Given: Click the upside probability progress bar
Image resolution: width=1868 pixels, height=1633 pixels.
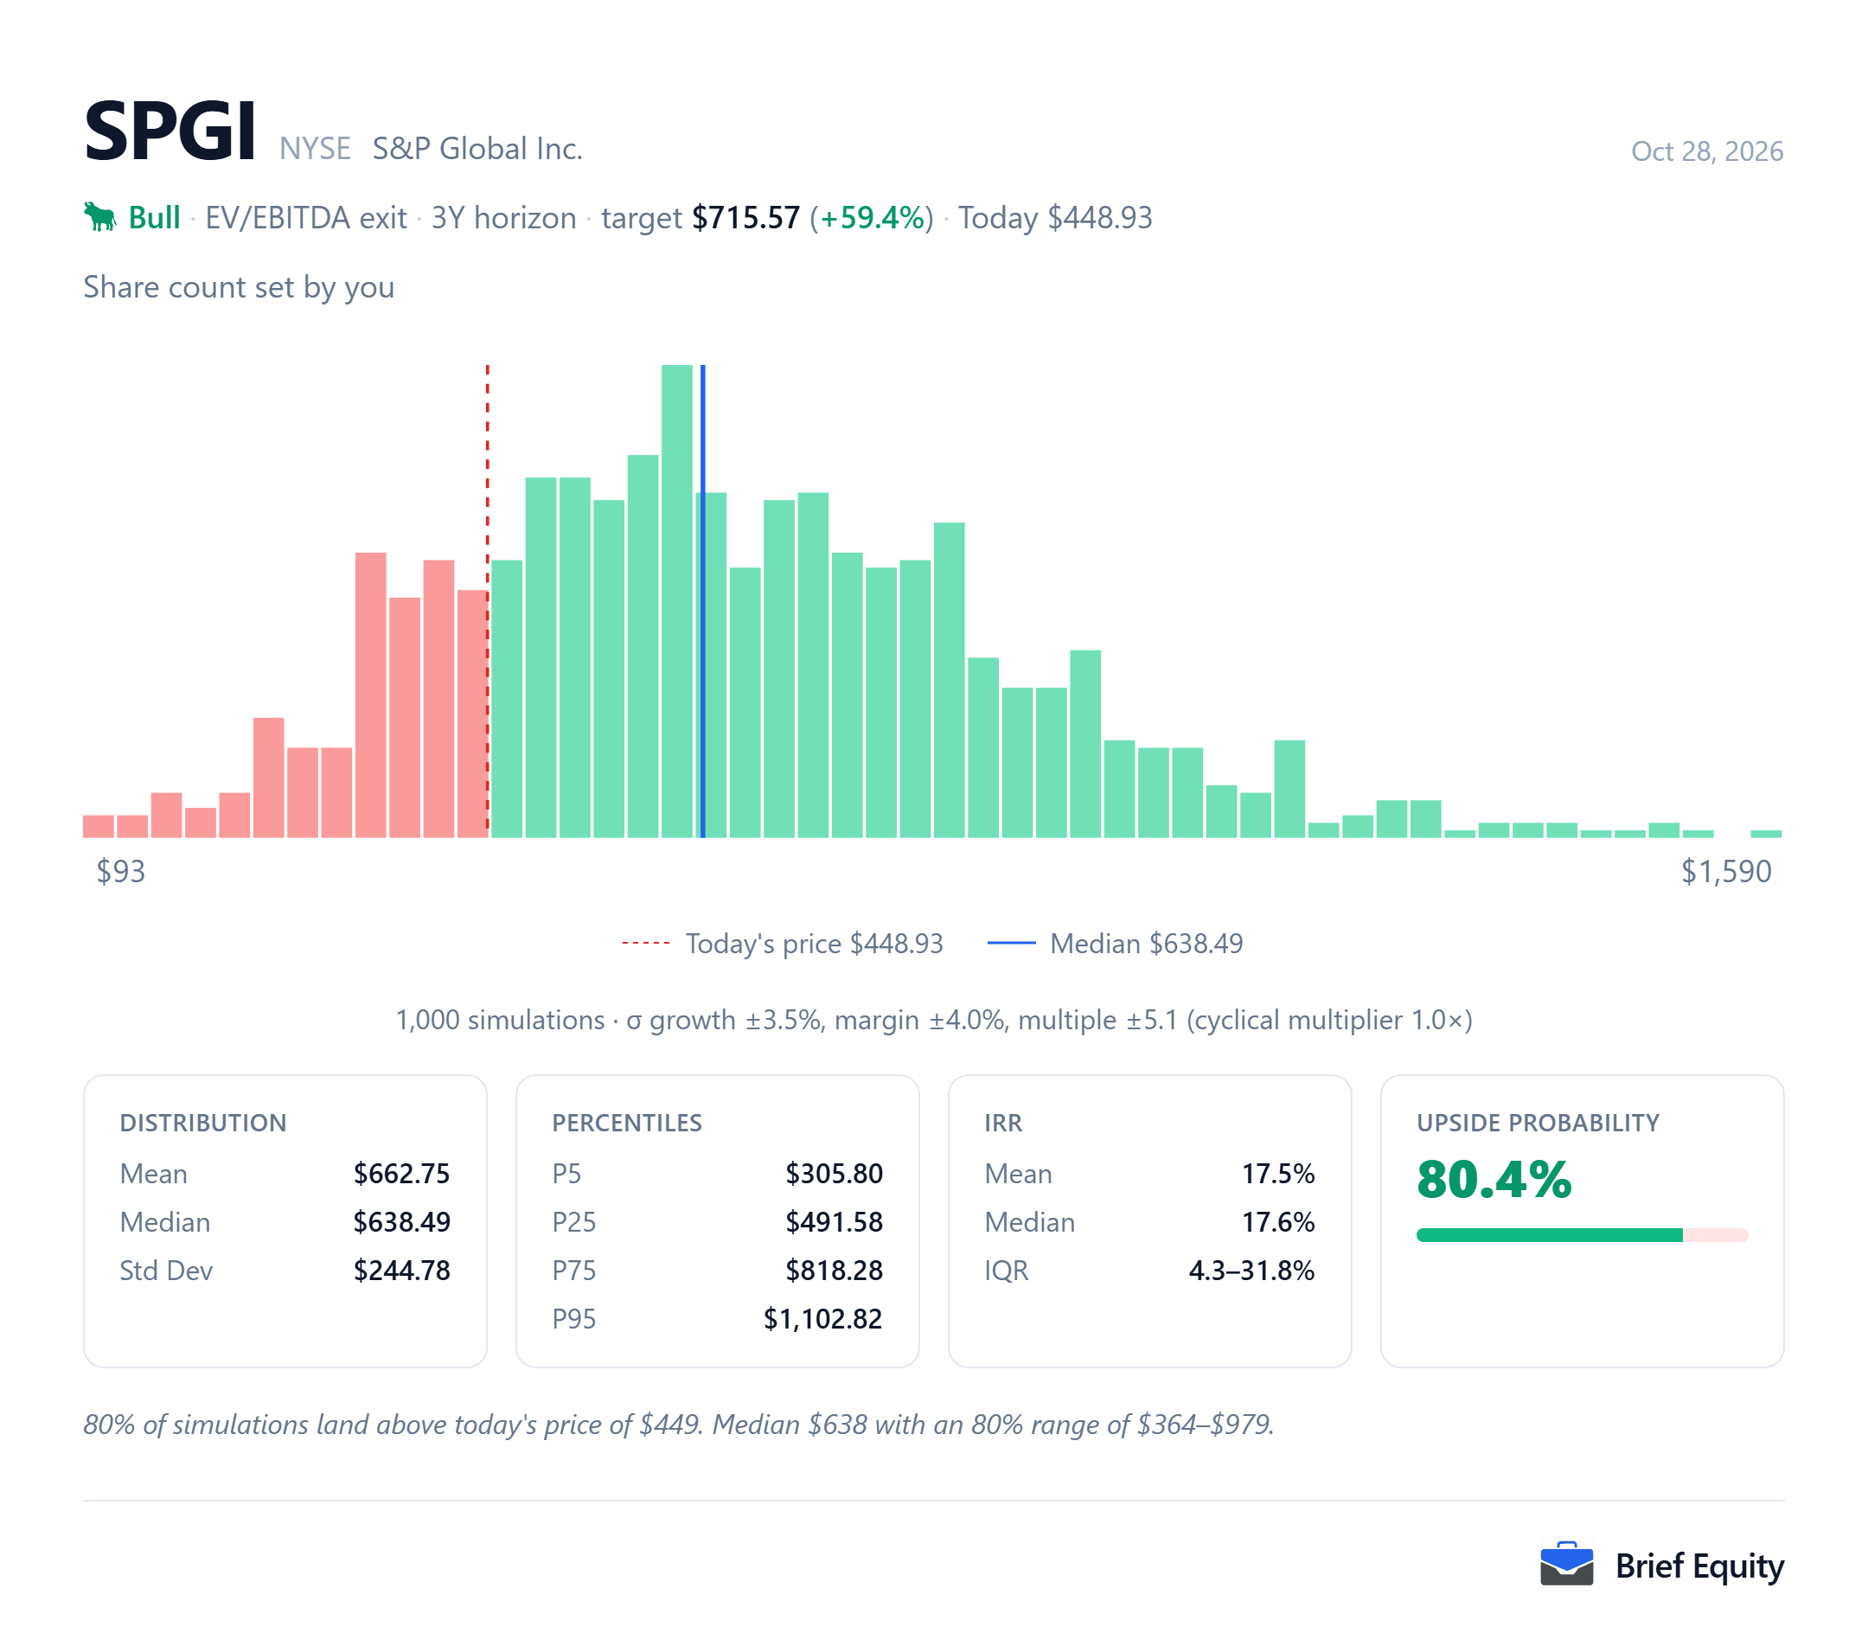Looking at the screenshot, I should coord(1582,1235).
